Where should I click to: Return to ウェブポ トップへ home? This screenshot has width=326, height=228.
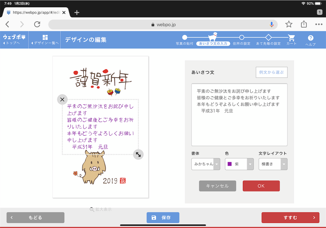[x=13, y=40]
